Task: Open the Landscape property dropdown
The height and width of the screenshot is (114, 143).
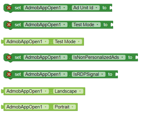Action: (68, 91)
